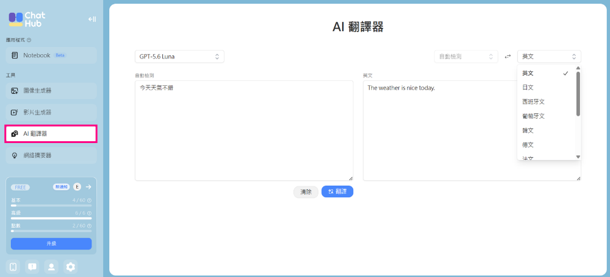Screen dimensions: 610x277
Task: Click the language list scroll-down arrow
Action: [x=578, y=157]
